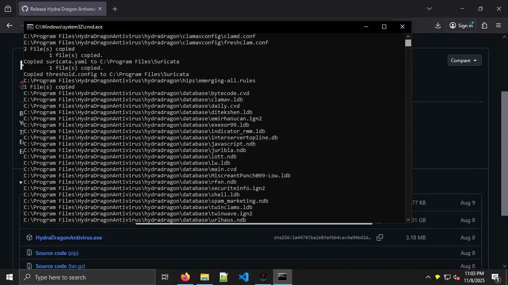
Task: Copy the sha256 hash of HydraDragonAntivirus.exe
Action: pos(380,237)
